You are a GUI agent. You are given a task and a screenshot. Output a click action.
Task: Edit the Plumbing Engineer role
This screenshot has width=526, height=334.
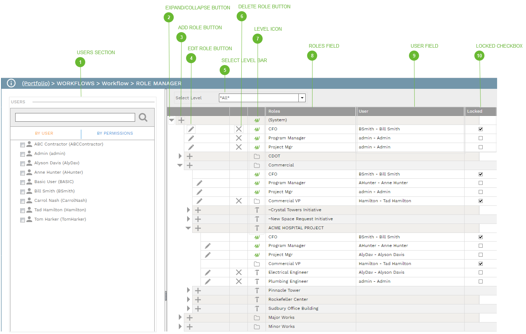click(x=208, y=282)
